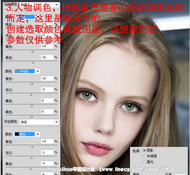The image size is (190, 175).
Task: Select the 中间调 tone radio button
Action: [x=144, y=156]
